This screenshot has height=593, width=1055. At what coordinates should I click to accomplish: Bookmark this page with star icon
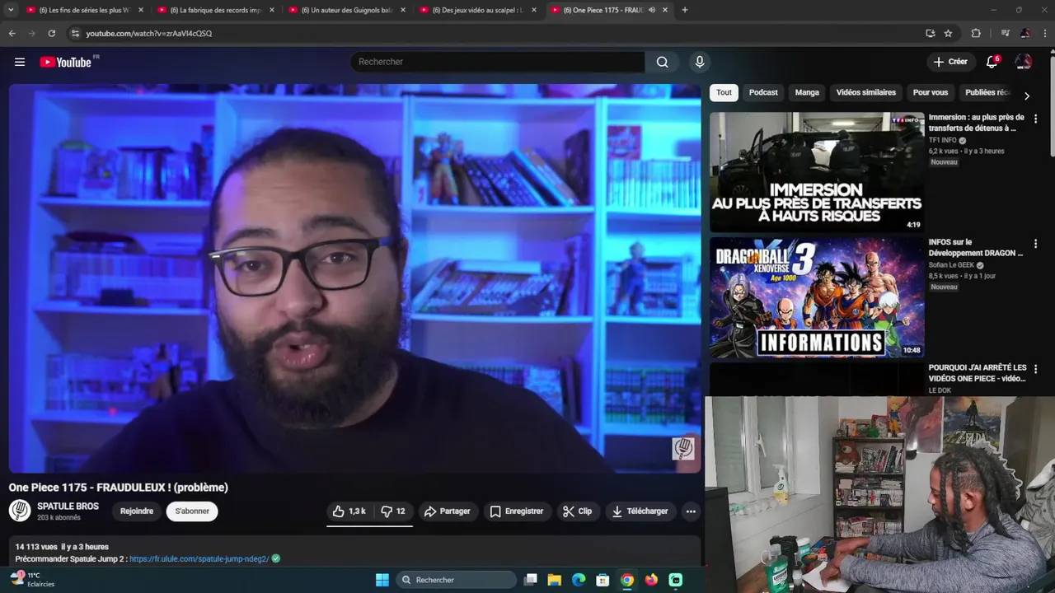pyautogui.click(x=948, y=33)
